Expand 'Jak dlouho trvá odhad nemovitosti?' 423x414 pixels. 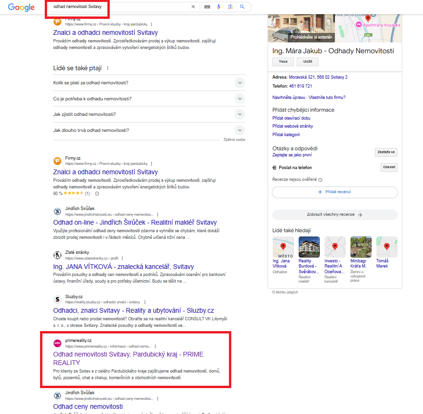(149, 130)
